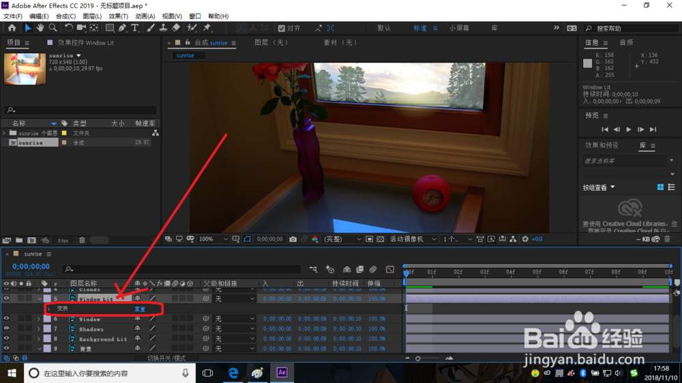The image size is (682, 383).
Task: Select the Pan Behind anchor point tool
Action: point(94,28)
